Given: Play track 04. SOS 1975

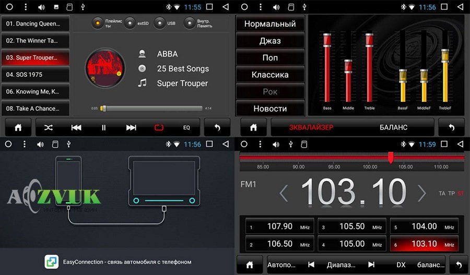Looking at the screenshot, I should pyautogui.click(x=36, y=75).
